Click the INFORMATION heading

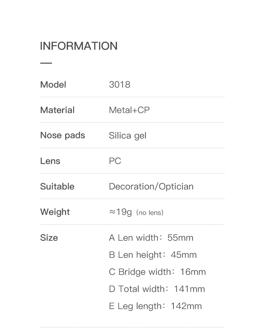pyautogui.click(x=78, y=46)
